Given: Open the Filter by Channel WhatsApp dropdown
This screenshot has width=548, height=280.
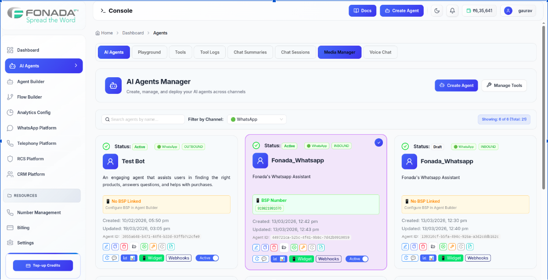Looking at the screenshot, I should tap(257, 119).
